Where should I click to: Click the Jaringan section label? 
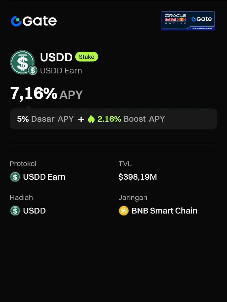pyautogui.click(x=133, y=198)
